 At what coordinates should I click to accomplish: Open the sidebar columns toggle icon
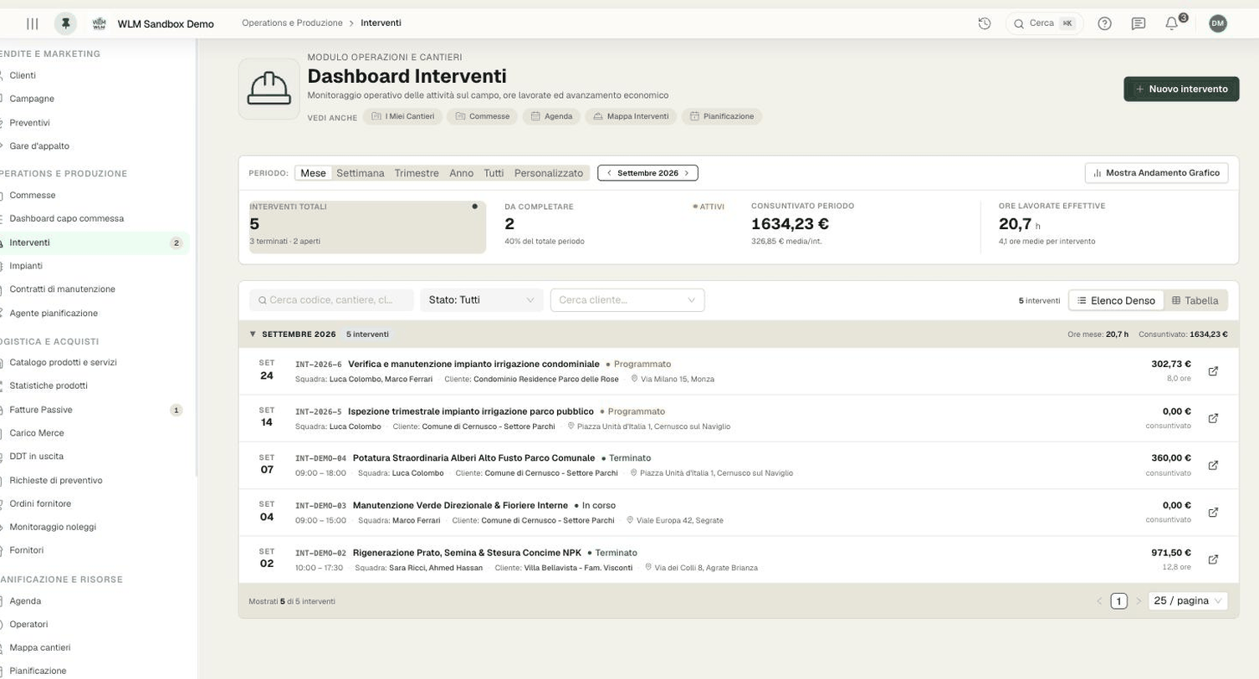point(33,23)
